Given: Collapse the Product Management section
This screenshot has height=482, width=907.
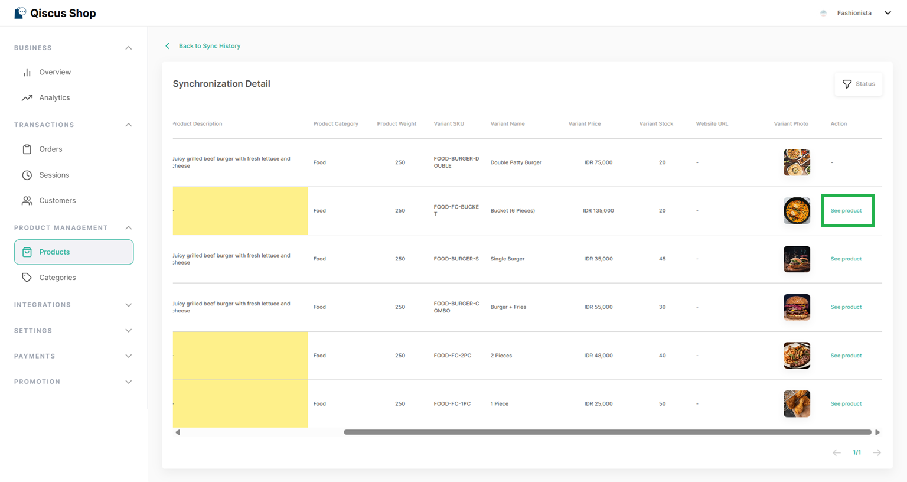Looking at the screenshot, I should pyautogui.click(x=128, y=228).
